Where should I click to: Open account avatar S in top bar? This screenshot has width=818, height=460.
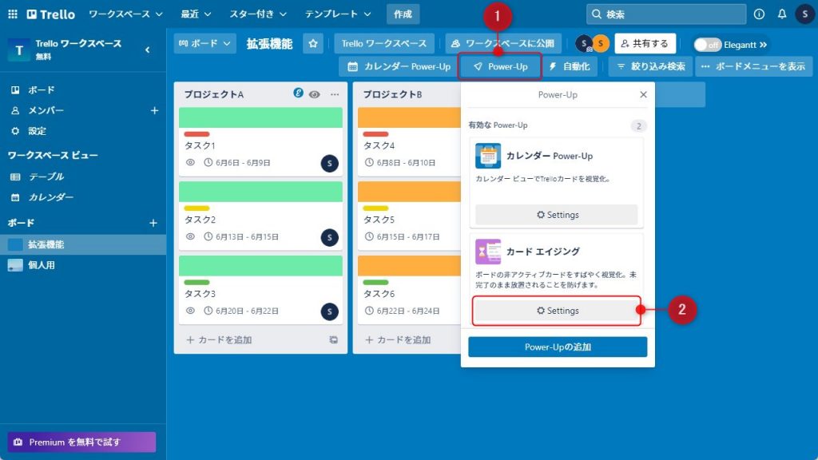[x=804, y=14]
